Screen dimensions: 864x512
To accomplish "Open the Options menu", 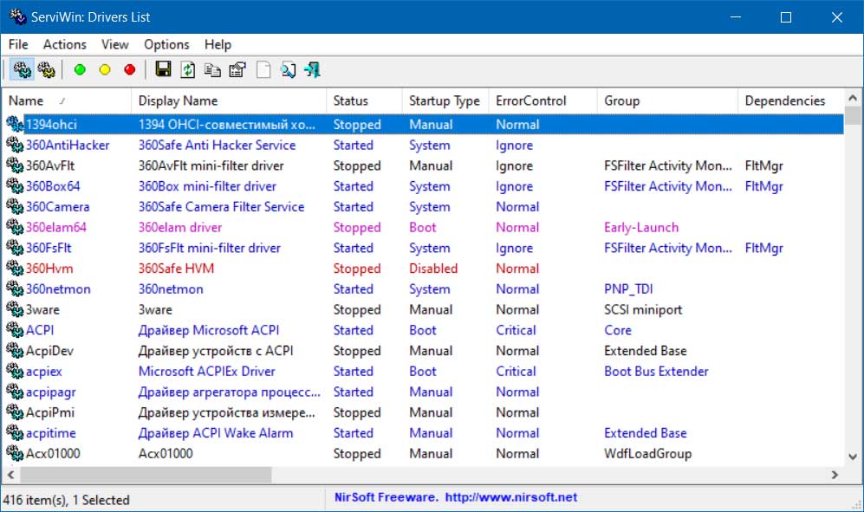I will point(166,45).
